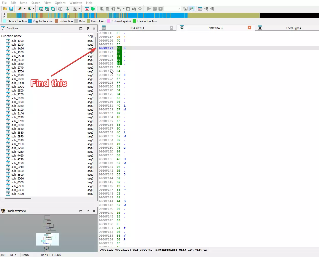Click inside the colored navigation band

tap(163, 15)
